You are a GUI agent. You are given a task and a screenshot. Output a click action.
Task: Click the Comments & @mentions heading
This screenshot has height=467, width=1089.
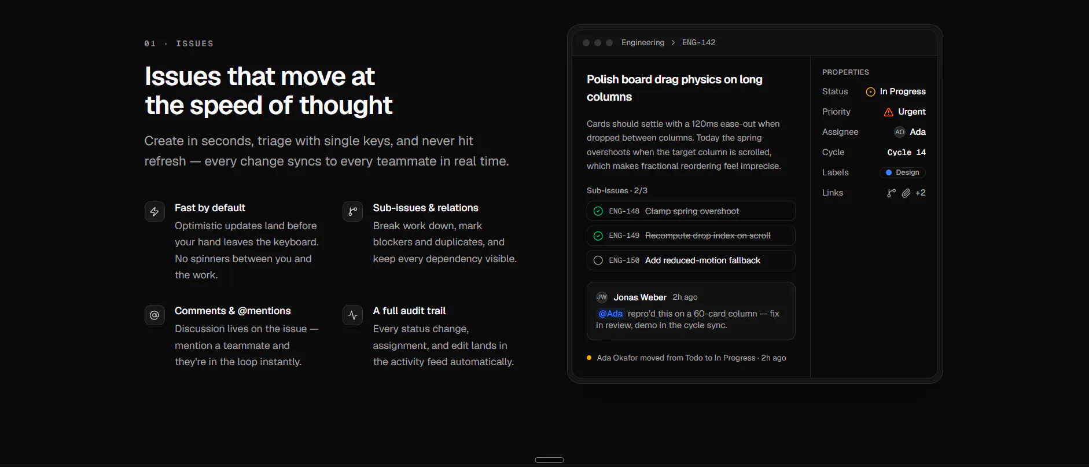pyautogui.click(x=233, y=311)
